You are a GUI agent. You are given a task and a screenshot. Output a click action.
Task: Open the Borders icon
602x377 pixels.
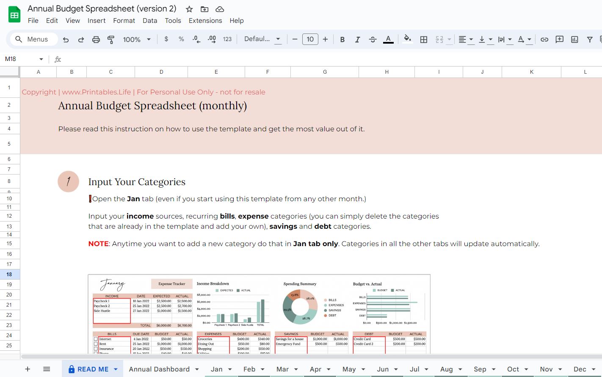coord(424,39)
